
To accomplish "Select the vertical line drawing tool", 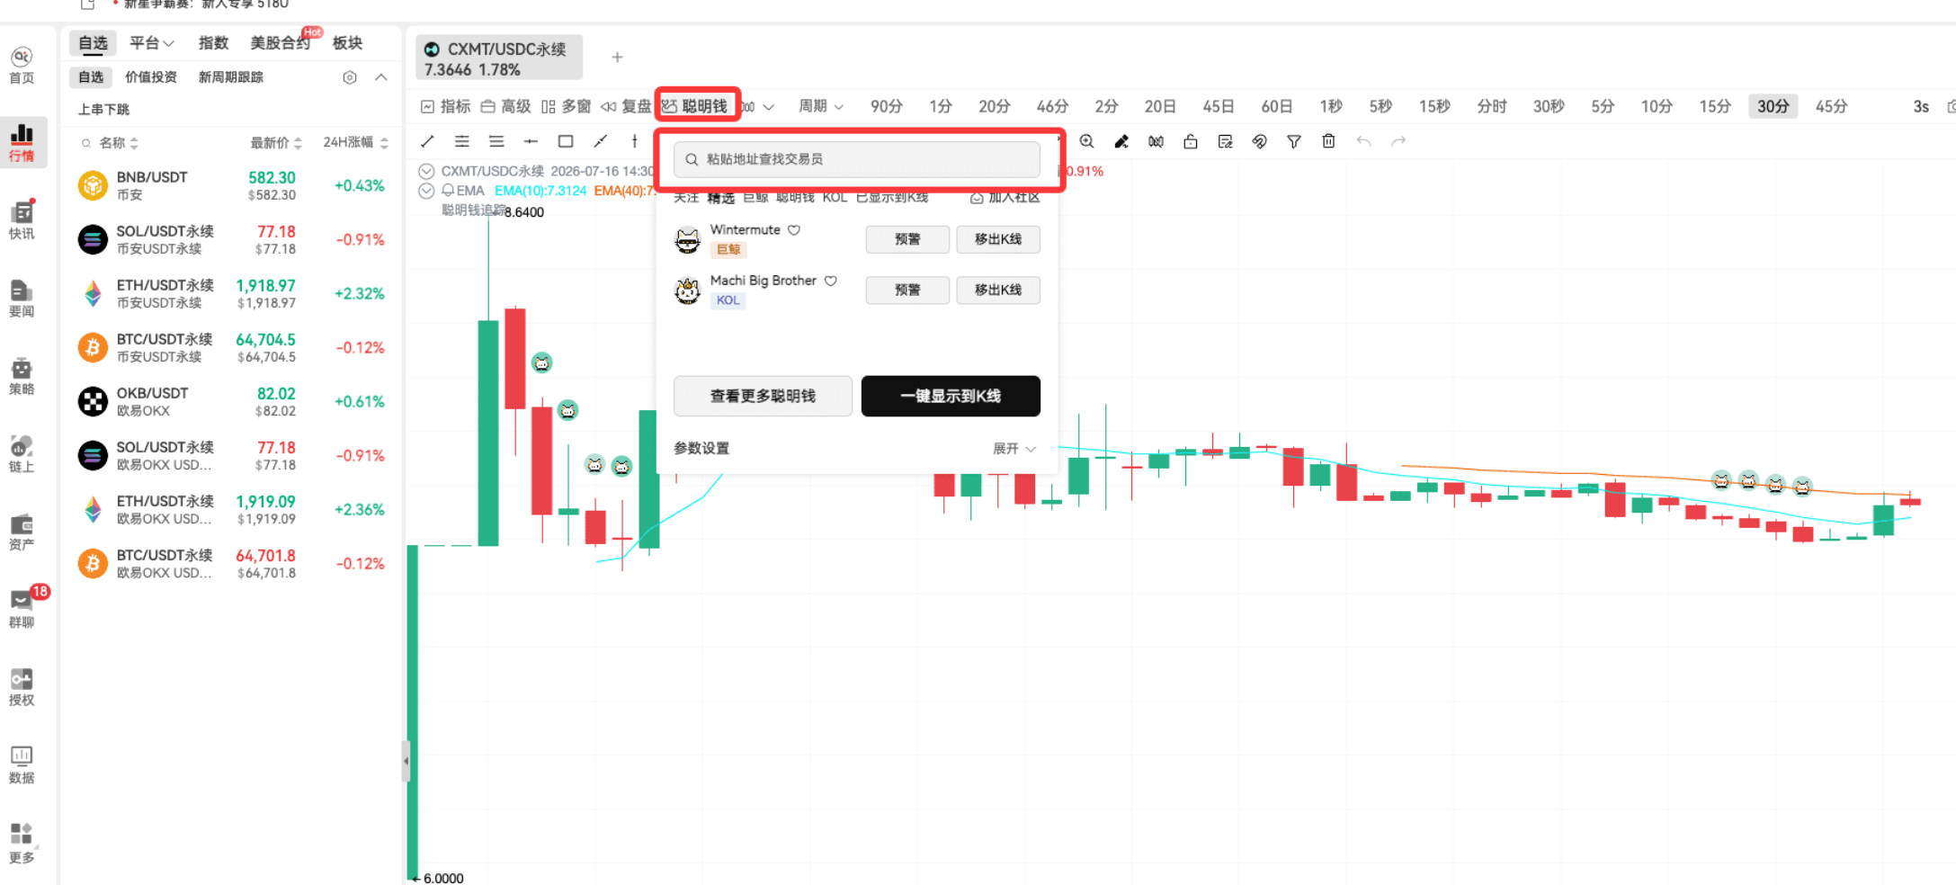I will point(635,141).
